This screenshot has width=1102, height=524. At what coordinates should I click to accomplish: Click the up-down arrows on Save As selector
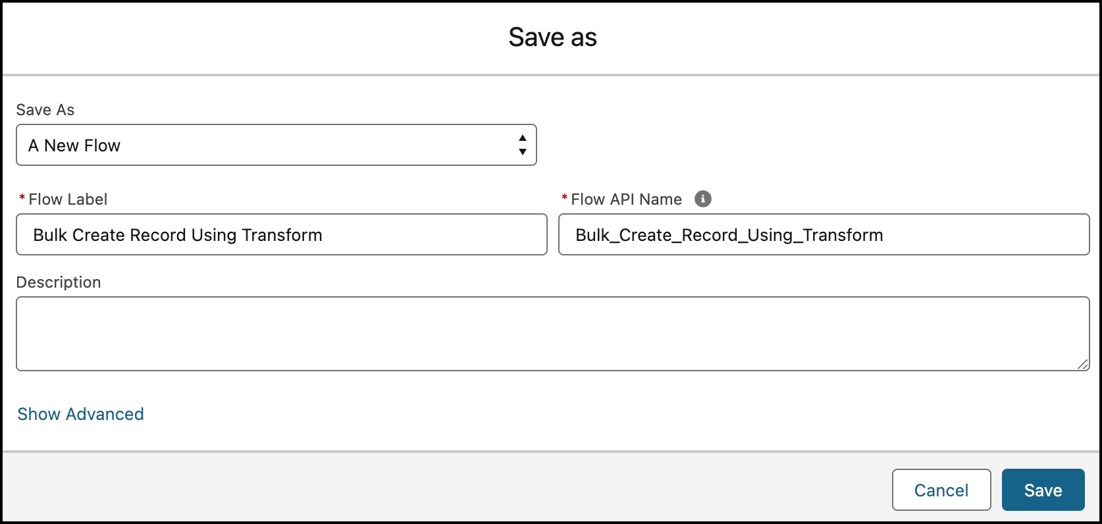(x=522, y=145)
